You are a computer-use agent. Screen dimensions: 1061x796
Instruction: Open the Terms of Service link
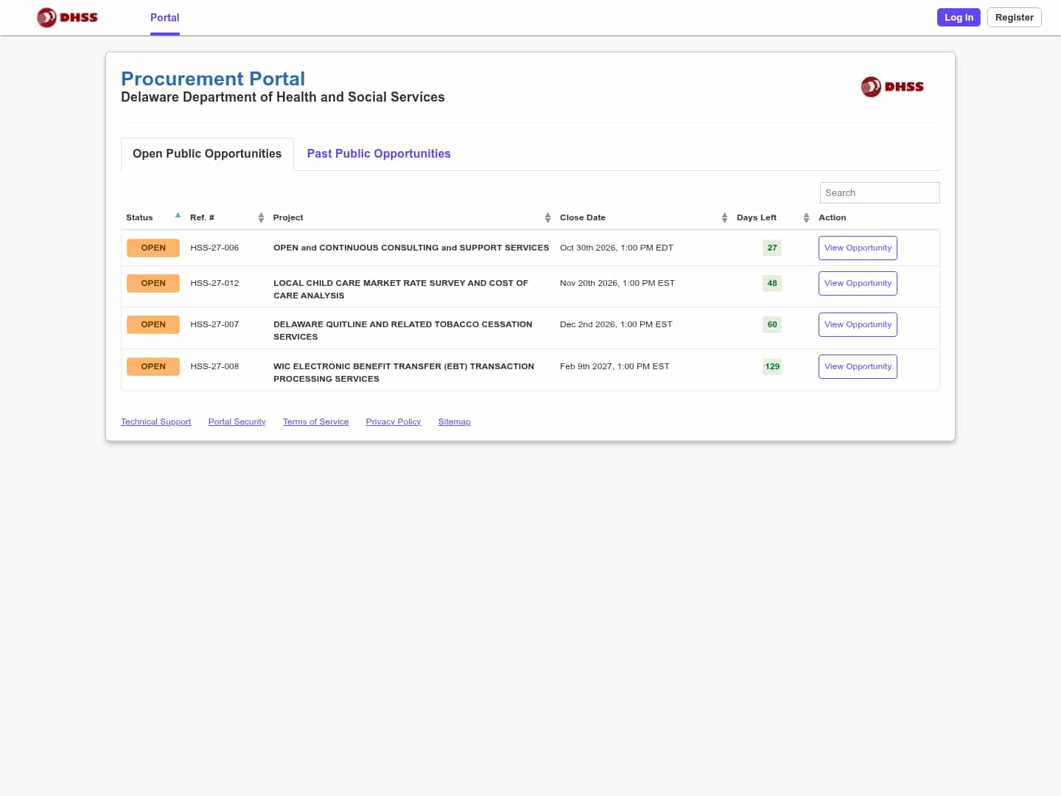pos(316,422)
